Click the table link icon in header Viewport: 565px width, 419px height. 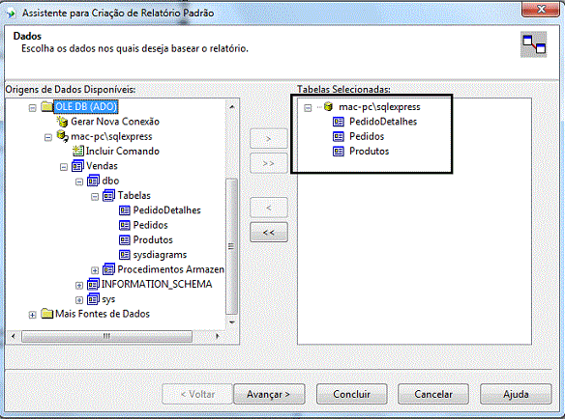[x=534, y=44]
